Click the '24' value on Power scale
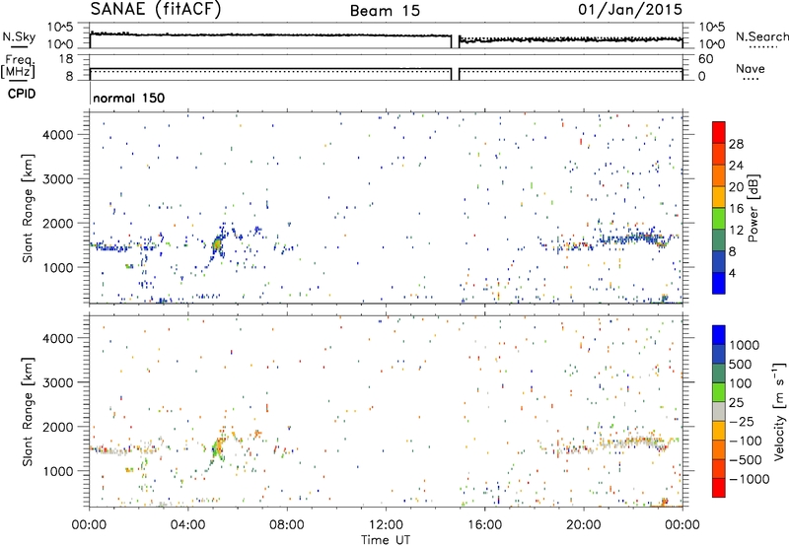Screen dimensions: 789x546 coord(736,166)
